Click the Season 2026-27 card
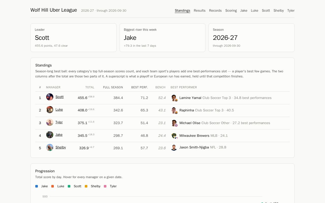325x203 pixels. 251,38
